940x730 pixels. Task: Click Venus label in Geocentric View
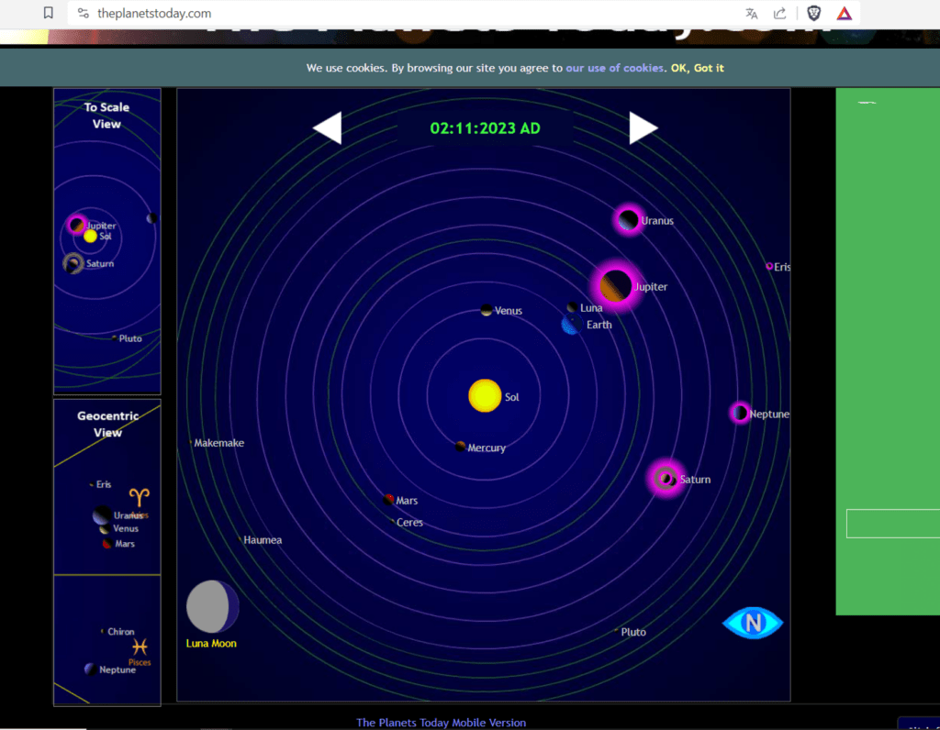point(126,529)
